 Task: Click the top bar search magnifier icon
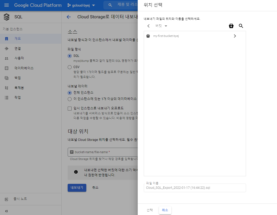(x=110, y=5)
